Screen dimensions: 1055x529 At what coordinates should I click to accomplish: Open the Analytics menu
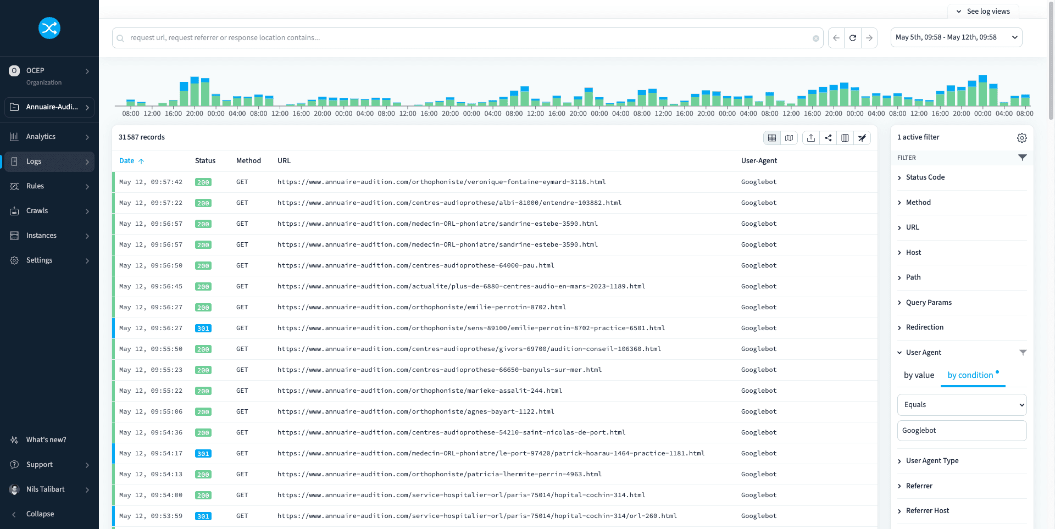(x=49, y=137)
